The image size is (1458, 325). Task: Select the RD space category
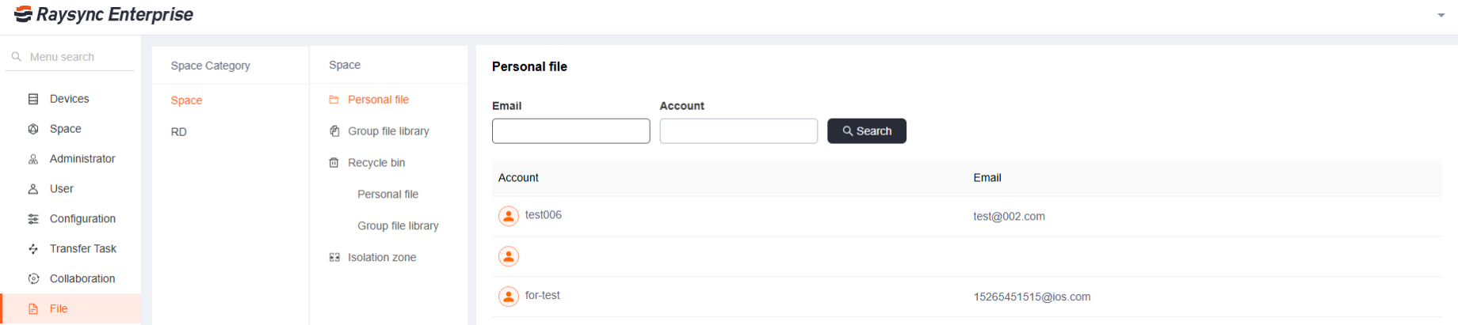tap(179, 132)
